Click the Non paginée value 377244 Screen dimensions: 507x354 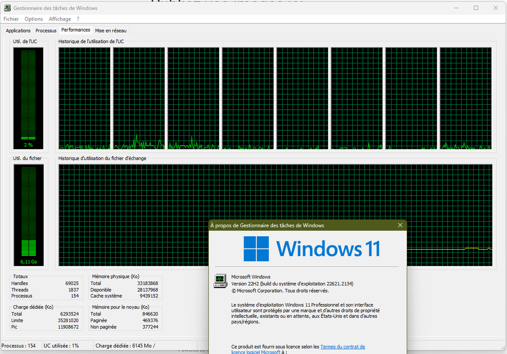coord(150,327)
